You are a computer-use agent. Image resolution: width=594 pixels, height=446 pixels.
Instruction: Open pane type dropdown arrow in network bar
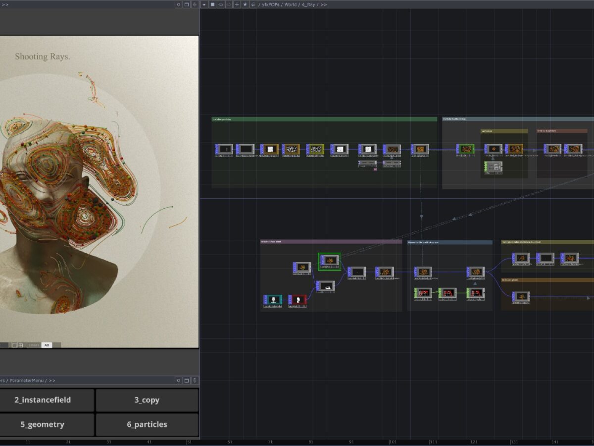click(x=204, y=4)
